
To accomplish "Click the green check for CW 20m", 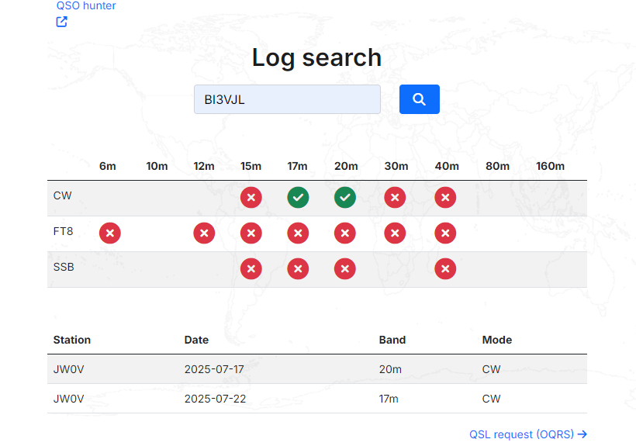I will tap(346, 198).
